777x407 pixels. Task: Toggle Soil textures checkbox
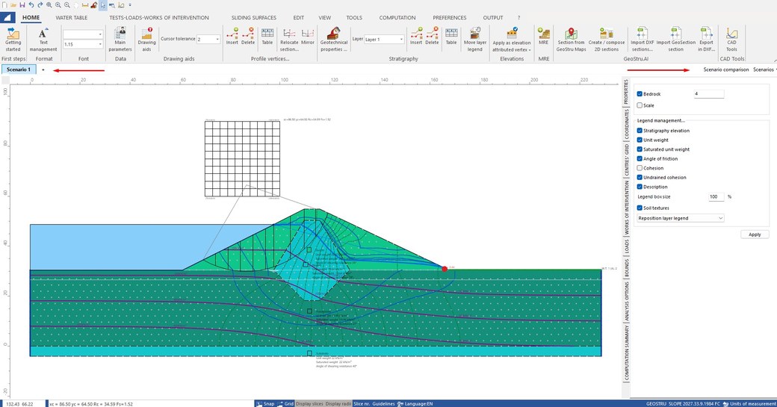640,208
